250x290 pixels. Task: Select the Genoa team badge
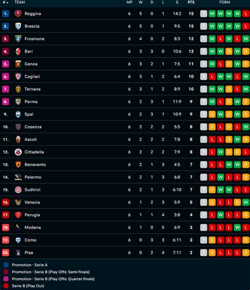click(x=18, y=64)
